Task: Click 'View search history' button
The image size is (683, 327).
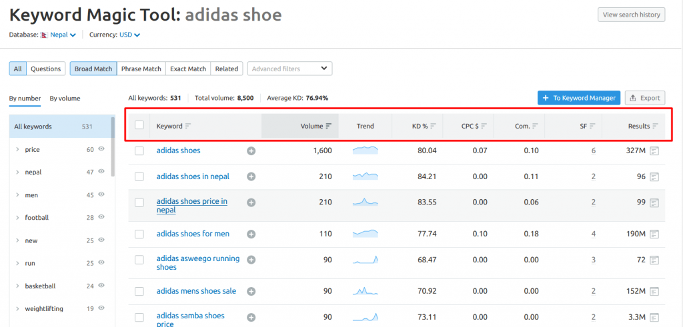Action: click(631, 15)
